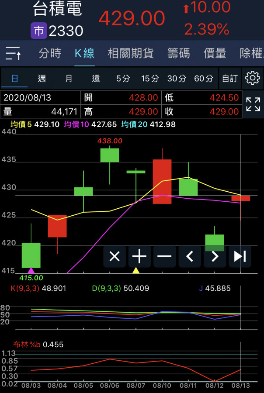264x393 pixels.
Task: Zoom out chart with minus button
Action: (164, 256)
